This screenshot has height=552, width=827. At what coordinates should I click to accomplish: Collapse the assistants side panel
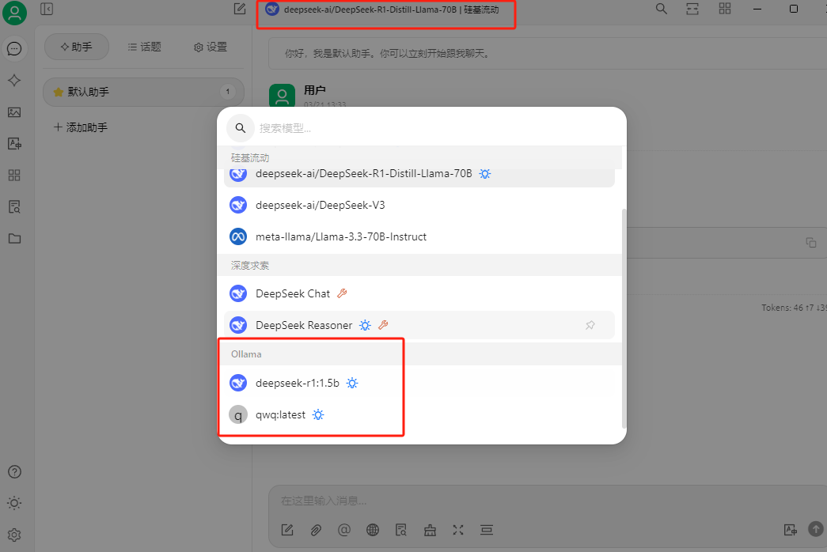[x=47, y=9]
